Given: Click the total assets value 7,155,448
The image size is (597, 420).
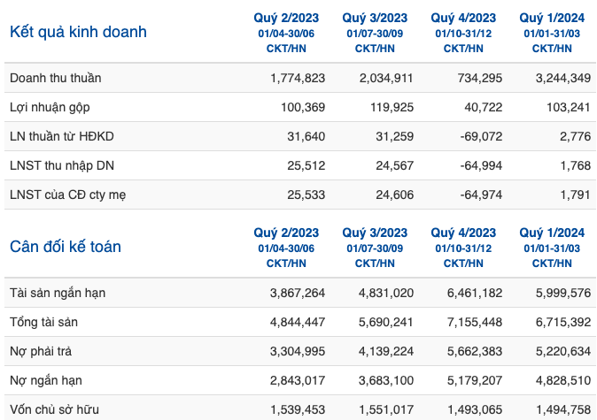Looking at the screenshot, I should [x=475, y=323].
